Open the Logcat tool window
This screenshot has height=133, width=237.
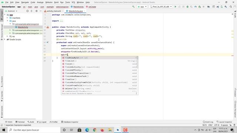coord(42,122)
